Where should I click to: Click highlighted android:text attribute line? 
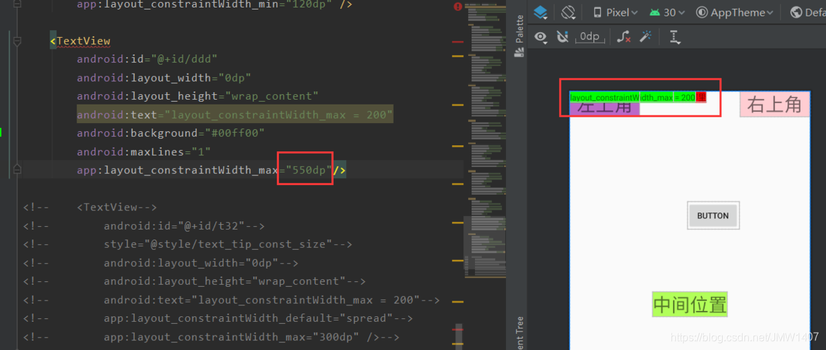tap(235, 115)
